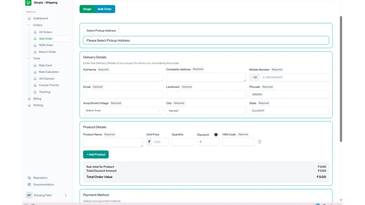Open the Billing page
Viewport: 365px width, 205px height.
pos(37,98)
